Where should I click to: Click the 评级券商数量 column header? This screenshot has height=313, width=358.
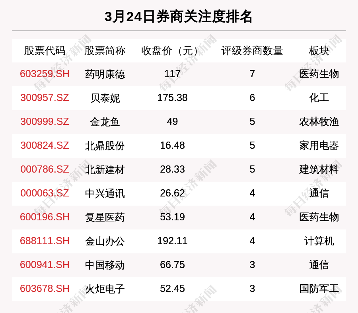[x=252, y=51]
